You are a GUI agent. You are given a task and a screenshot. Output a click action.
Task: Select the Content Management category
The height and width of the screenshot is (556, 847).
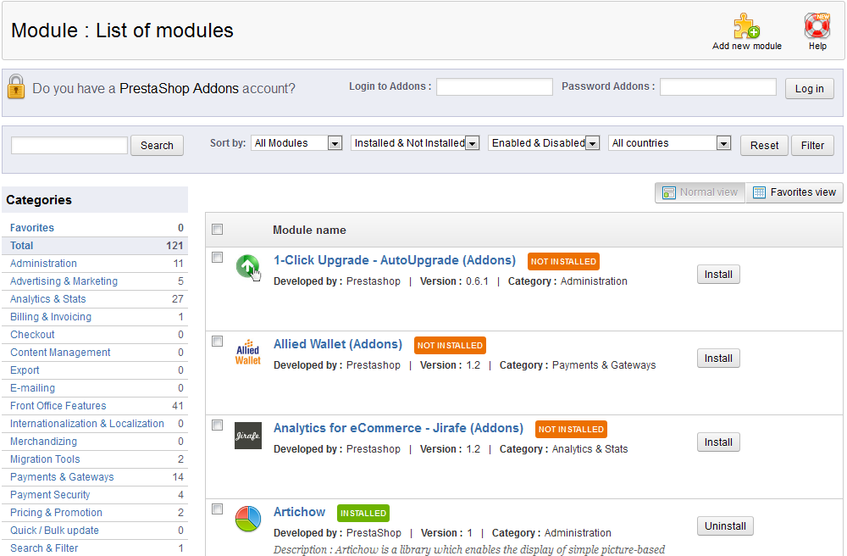tap(95, 353)
